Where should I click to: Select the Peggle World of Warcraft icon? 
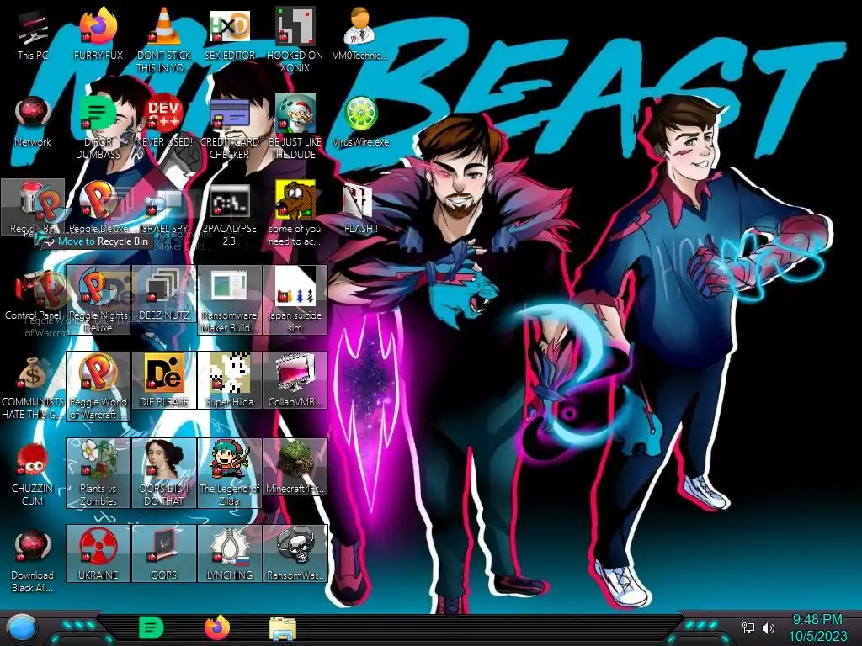[98, 387]
